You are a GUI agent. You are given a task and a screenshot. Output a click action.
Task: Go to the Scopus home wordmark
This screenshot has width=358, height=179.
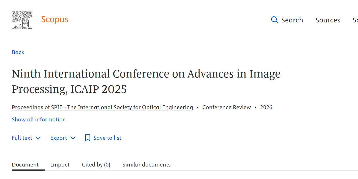(55, 19)
